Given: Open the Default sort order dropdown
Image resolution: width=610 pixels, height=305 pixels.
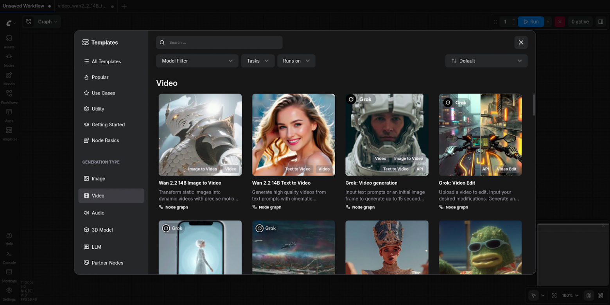Looking at the screenshot, I should click(x=486, y=61).
